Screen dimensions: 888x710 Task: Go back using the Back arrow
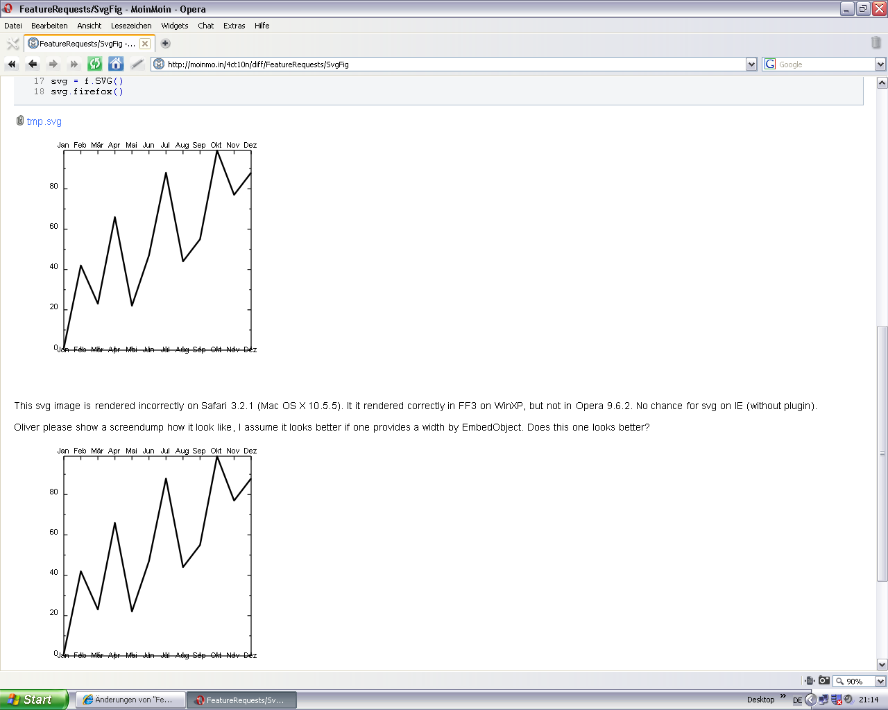point(33,64)
